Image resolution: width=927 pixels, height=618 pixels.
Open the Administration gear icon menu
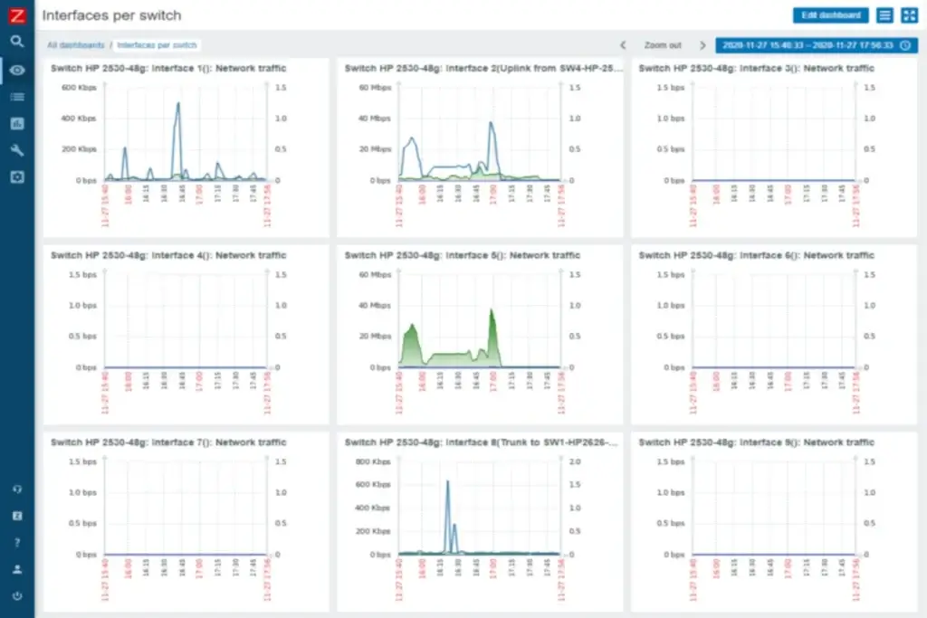(17, 177)
